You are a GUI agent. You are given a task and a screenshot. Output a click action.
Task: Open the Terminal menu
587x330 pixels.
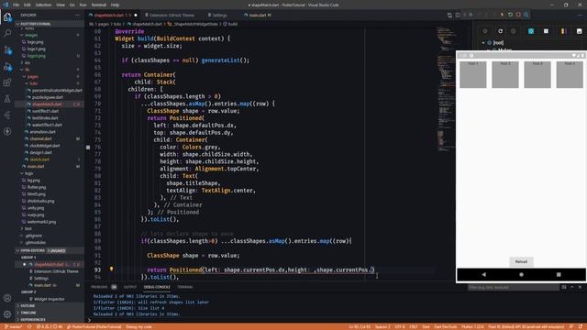pyautogui.click(x=99, y=5)
